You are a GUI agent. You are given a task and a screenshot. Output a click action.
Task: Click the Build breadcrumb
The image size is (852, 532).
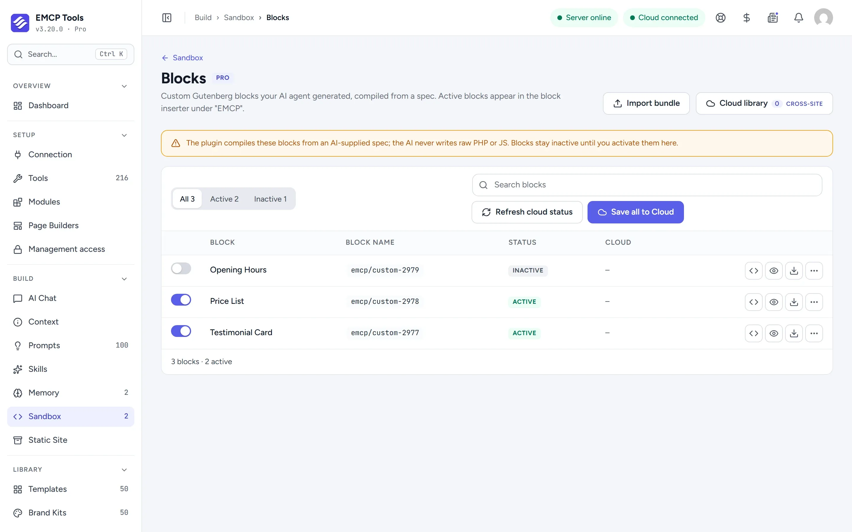point(203,18)
